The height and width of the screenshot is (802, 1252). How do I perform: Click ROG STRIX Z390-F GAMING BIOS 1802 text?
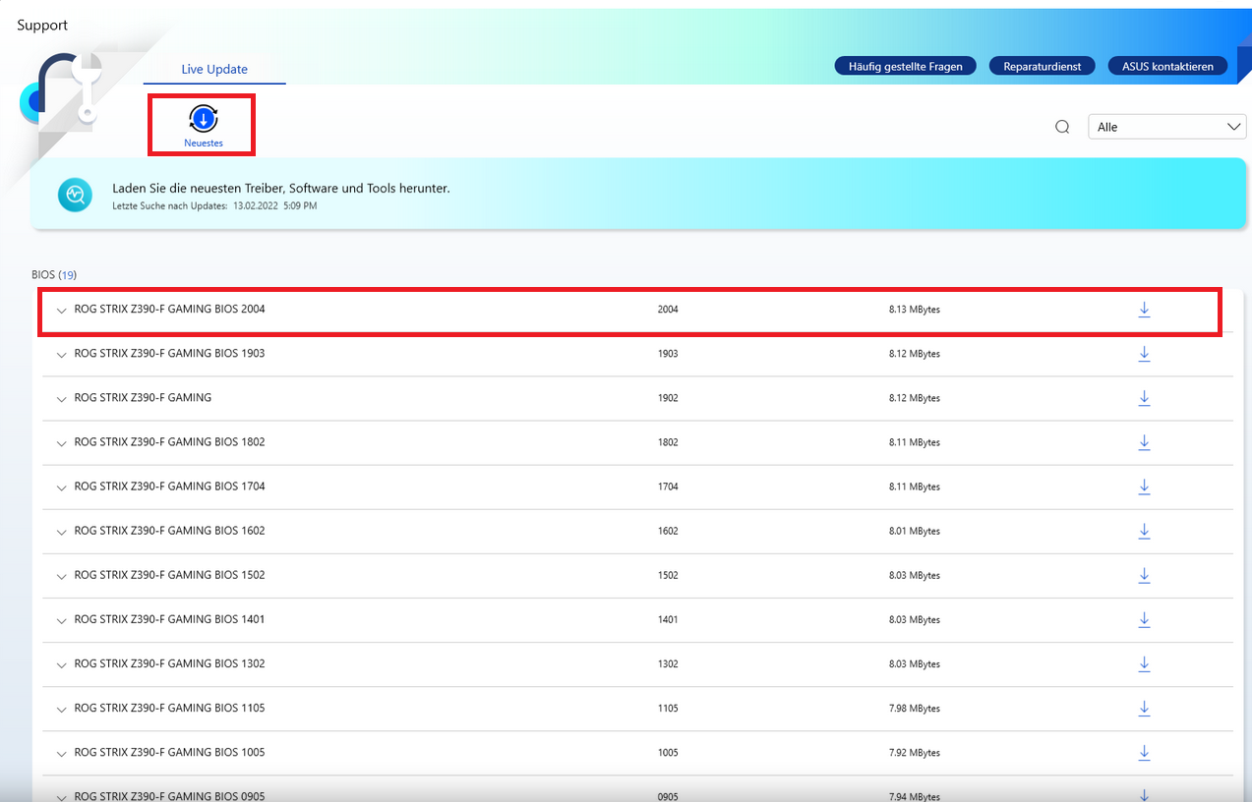click(169, 442)
